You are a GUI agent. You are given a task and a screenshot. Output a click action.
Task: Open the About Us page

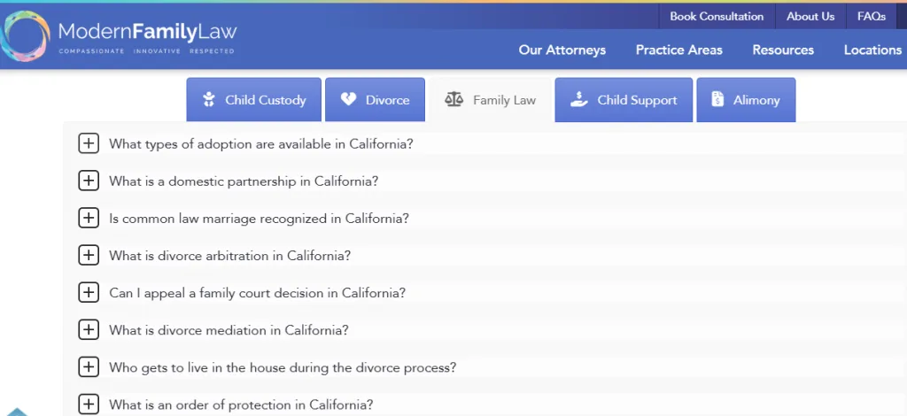click(x=810, y=16)
